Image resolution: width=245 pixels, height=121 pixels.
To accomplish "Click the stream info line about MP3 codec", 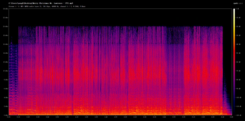I will (x=47, y=6).
